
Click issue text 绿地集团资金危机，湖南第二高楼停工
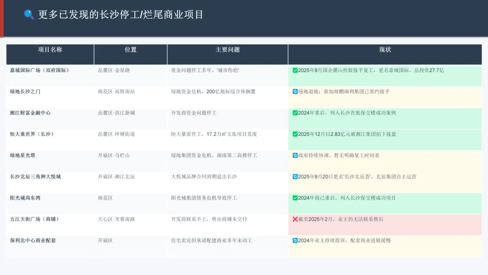tap(214, 156)
